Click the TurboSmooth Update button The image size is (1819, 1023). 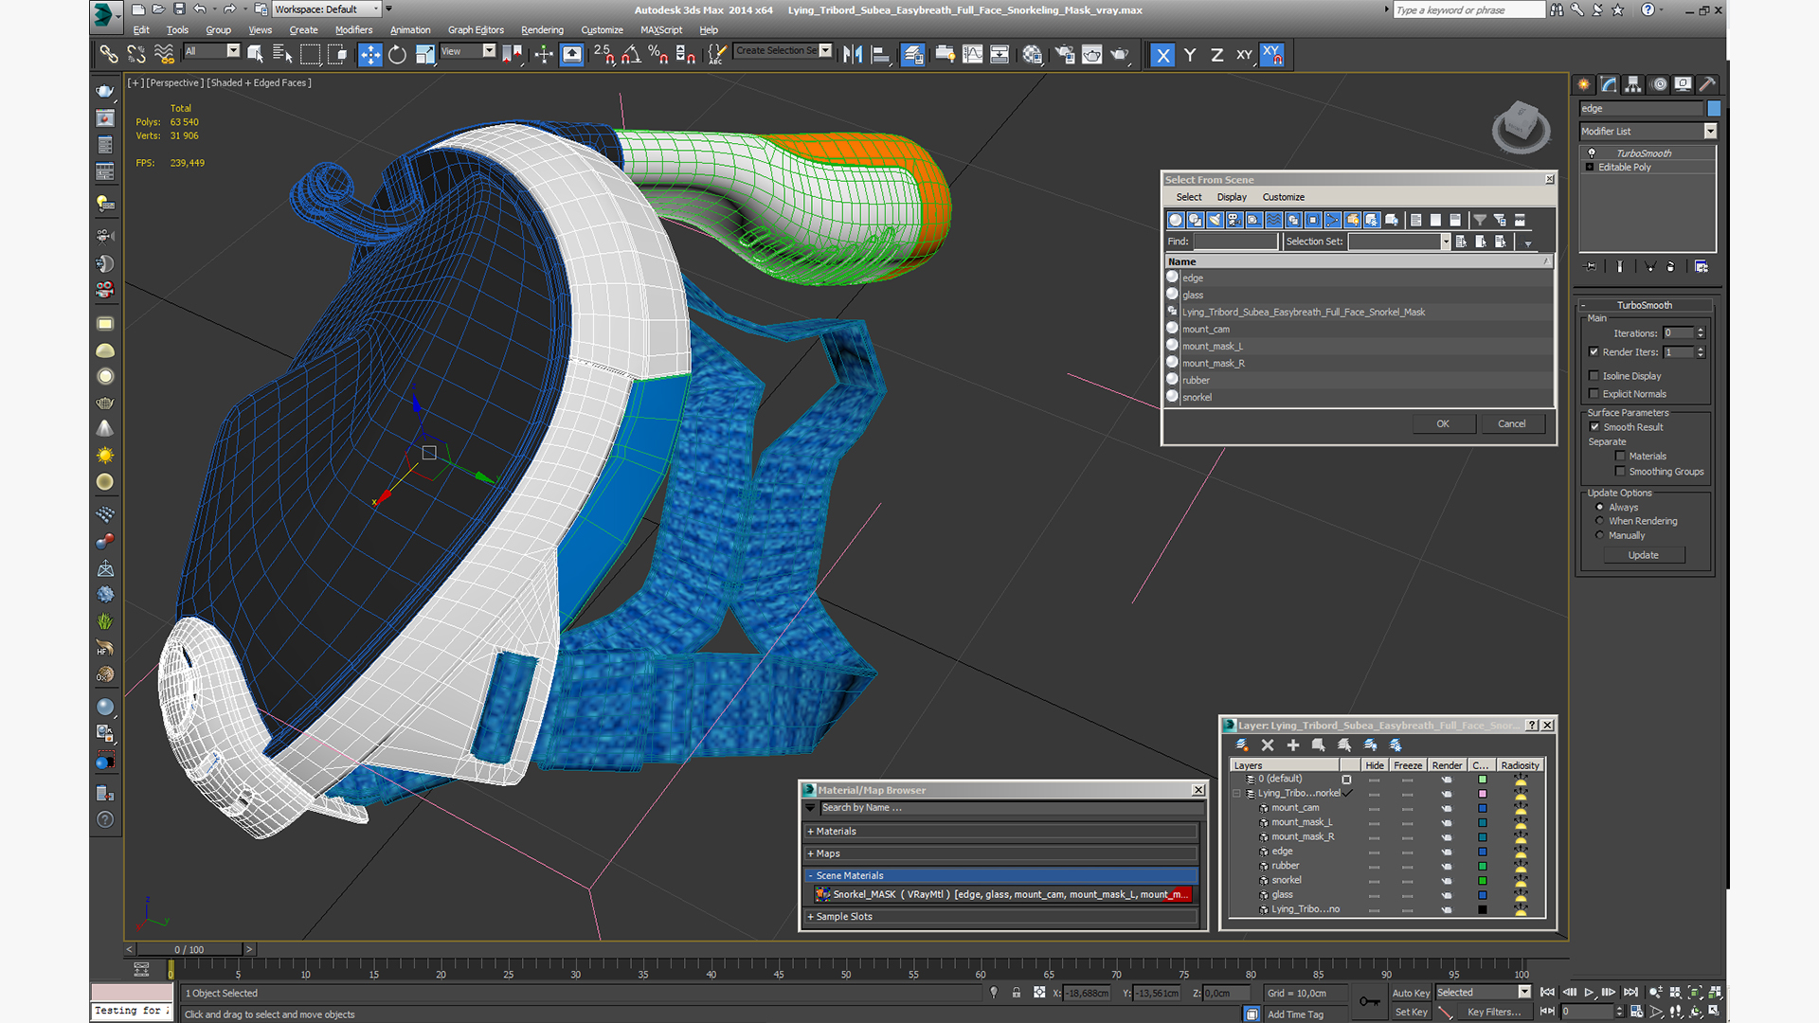pyautogui.click(x=1644, y=556)
